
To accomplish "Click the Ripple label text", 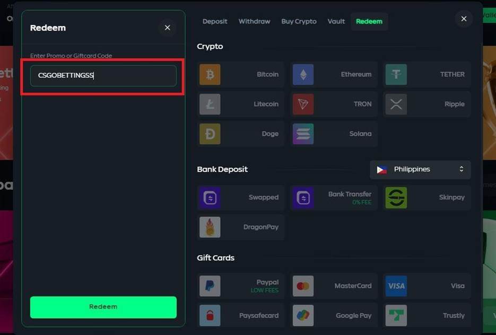I will pos(455,104).
